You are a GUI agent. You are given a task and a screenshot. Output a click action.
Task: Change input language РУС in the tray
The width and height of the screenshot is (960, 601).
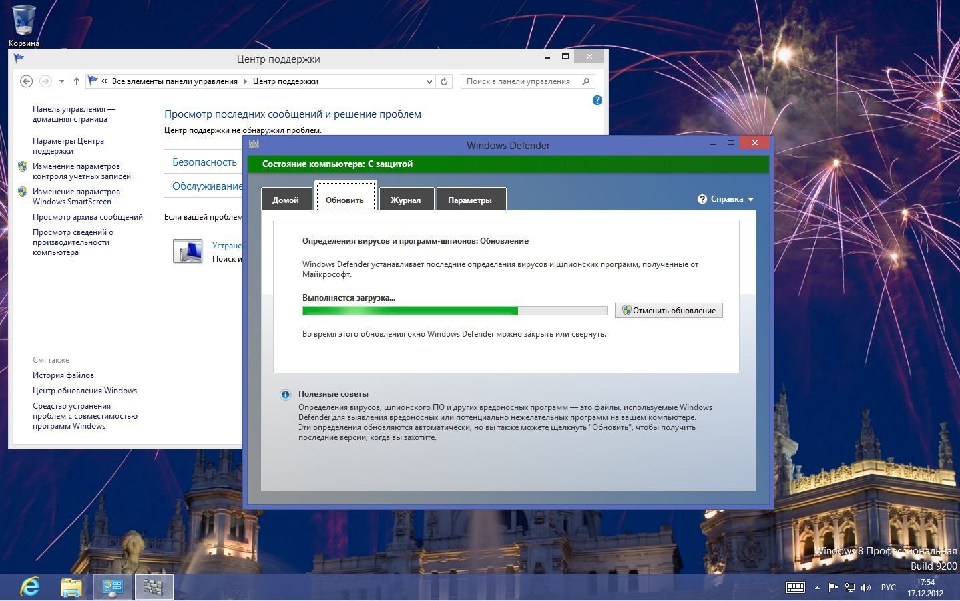click(889, 588)
